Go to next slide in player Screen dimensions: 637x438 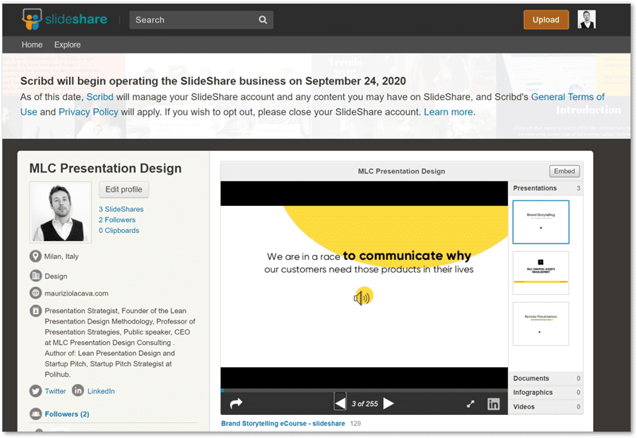click(x=389, y=403)
